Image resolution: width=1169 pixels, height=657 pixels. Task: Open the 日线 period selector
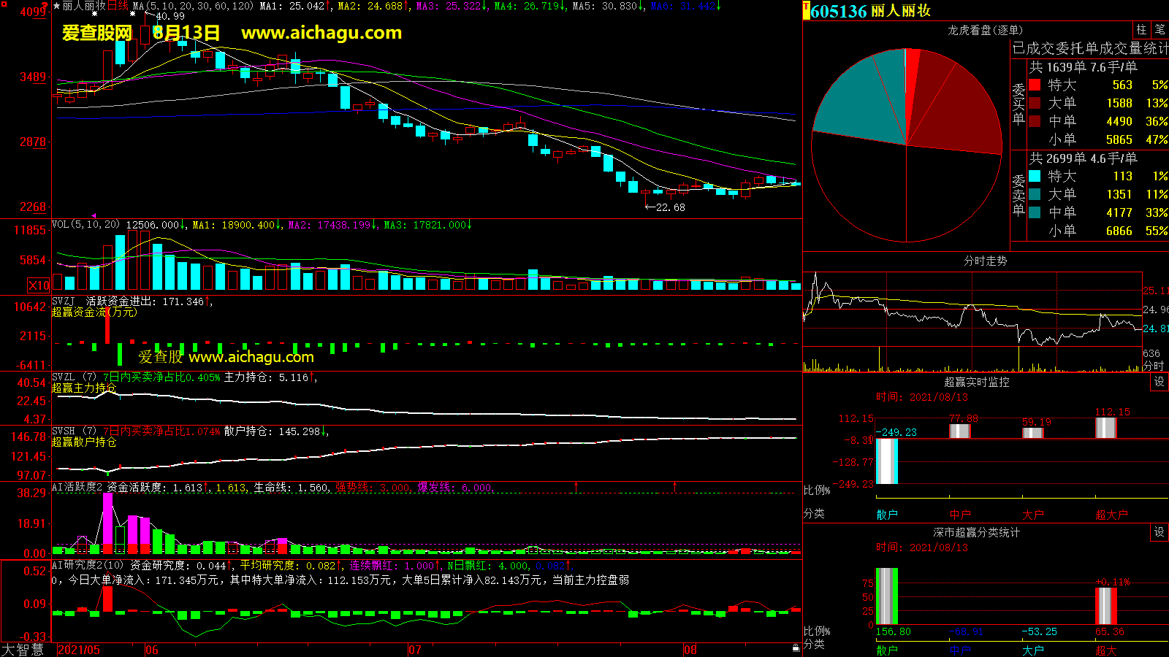pyautogui.click(x=118, y=6)
